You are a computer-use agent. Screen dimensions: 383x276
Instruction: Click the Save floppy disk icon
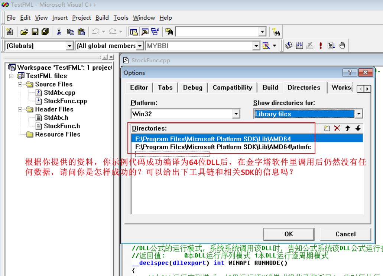pyautogui.click(x=35, y=32)
